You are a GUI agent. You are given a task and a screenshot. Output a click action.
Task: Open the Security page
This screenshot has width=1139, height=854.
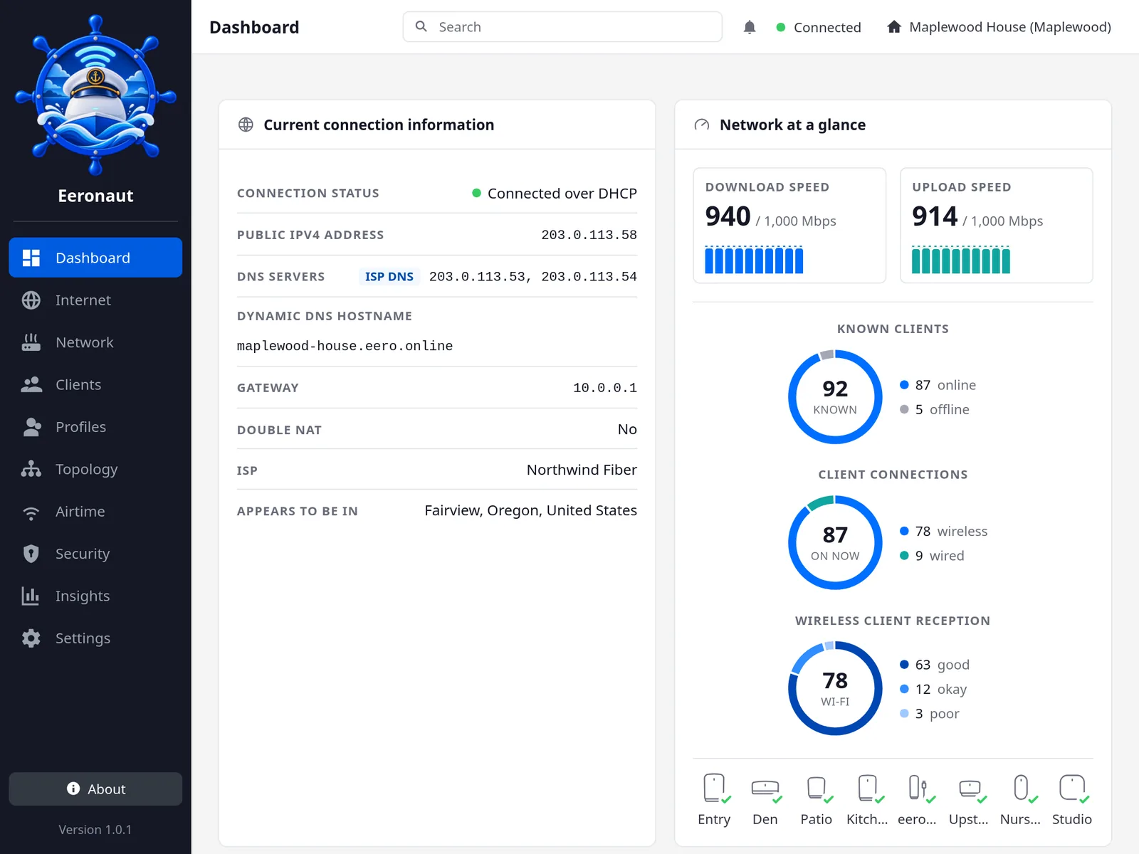pyautogui.click(x=95, y=554)
